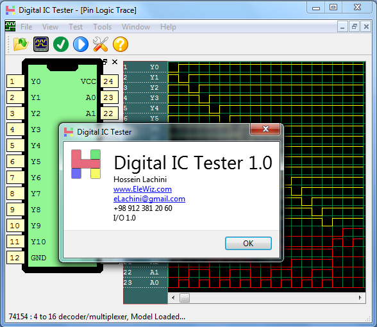The image size is (377, 327).
Task: Open the View menu
Action: (x=50, y=27)
